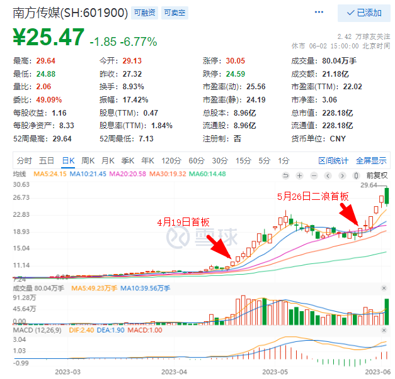Click the 涨停 30.05 value
The image size is (395, 379).
point(235,61)
